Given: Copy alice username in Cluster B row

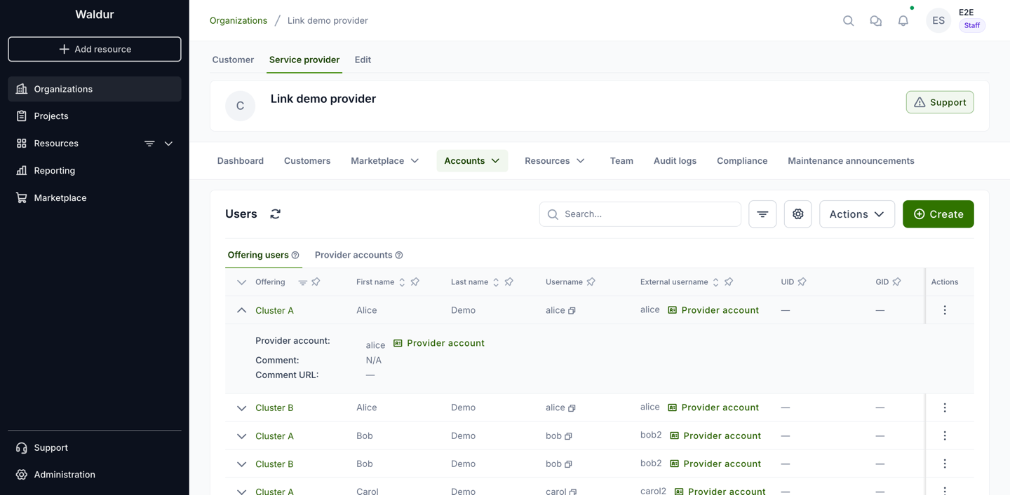Looking at the screenshot, I should (x=572, y=408).
